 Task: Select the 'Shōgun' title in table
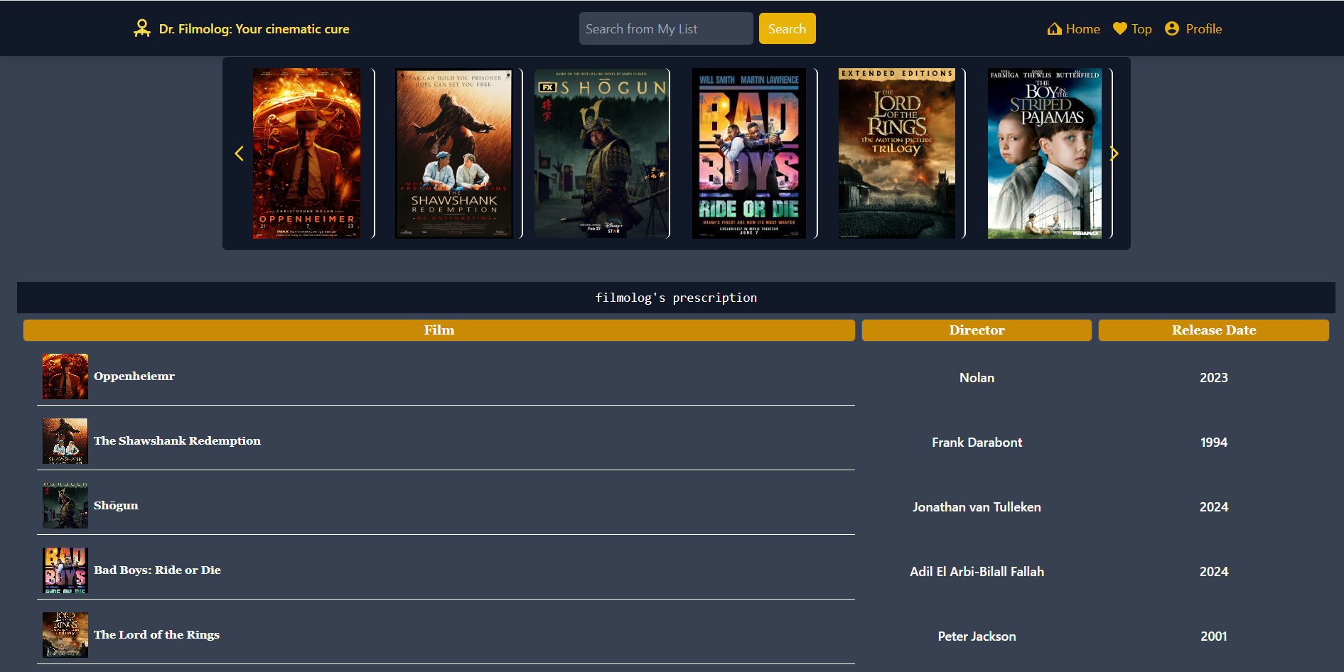point(116,506)
